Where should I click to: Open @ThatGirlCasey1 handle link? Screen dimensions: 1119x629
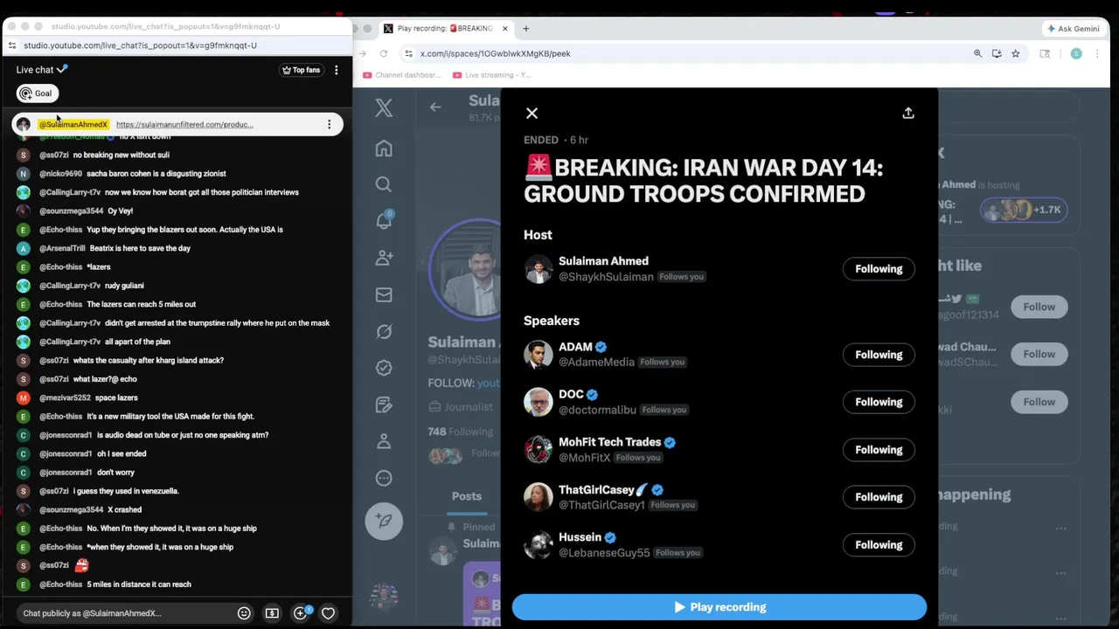(601, 505)
